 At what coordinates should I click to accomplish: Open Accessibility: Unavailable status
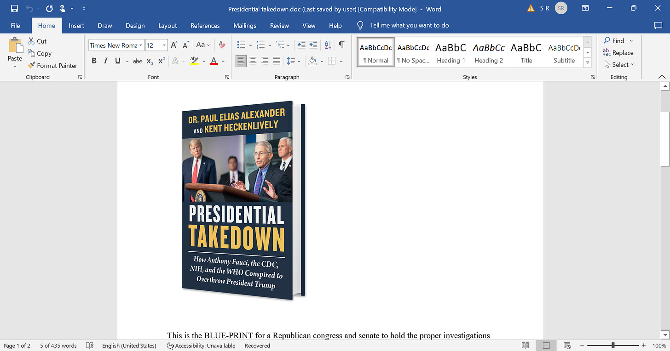click(x=201, y=345)
